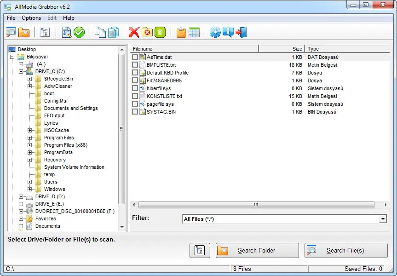This screenshot has width=397, height=276.
Task: Collapse the DRIVE_C (C:) tree node
Action: [21, 71]
